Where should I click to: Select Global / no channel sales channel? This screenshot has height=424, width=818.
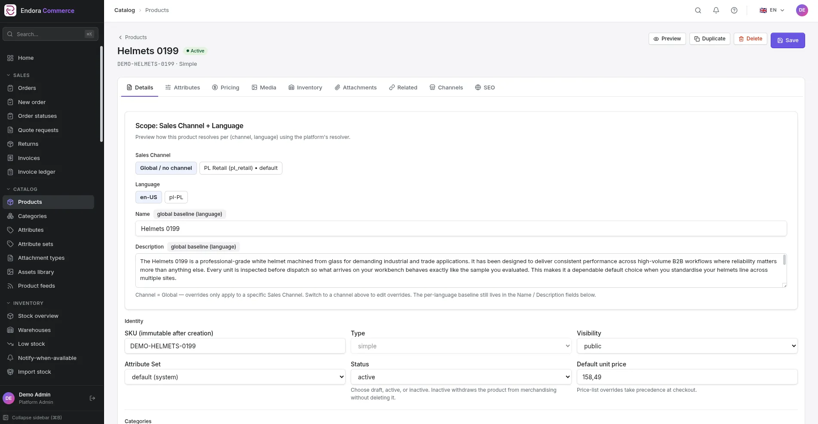pos(166,168)
